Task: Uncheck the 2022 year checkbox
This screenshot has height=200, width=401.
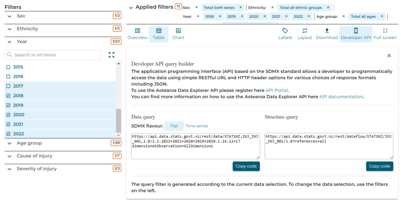Action: tap(8, 134)
